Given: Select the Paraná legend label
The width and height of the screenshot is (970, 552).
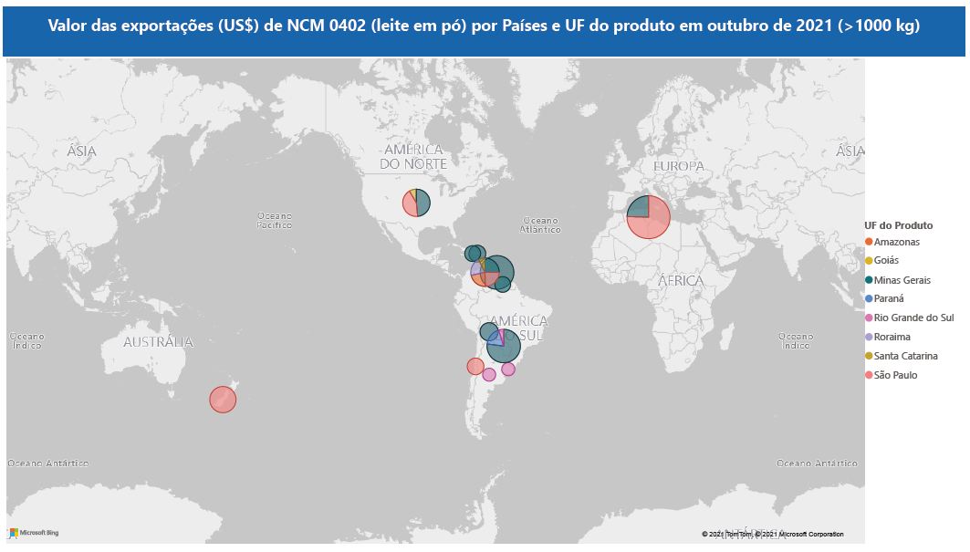Looking at the screenshot, I should 889,298.
